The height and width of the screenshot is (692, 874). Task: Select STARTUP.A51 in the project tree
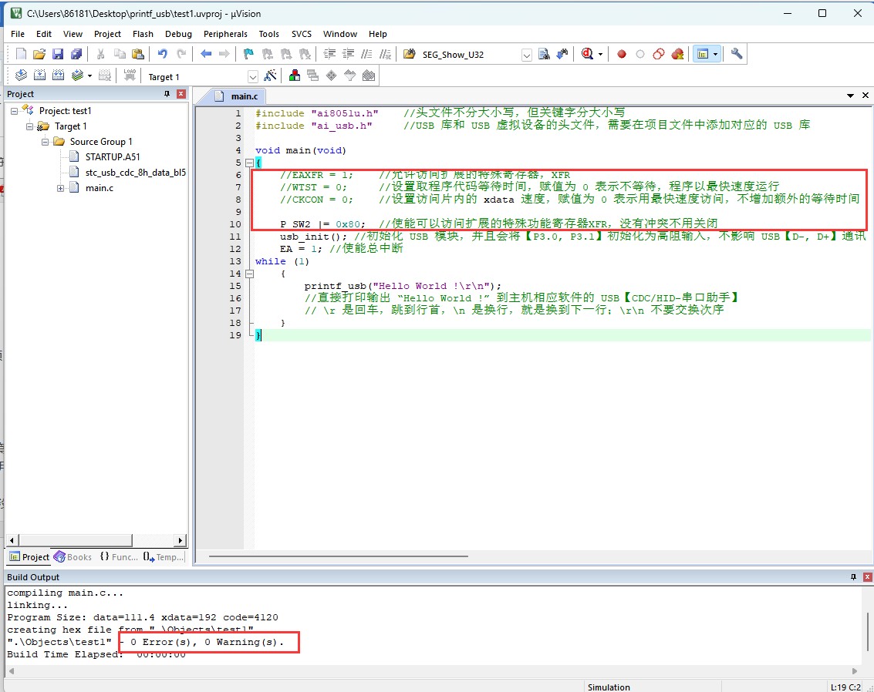click(x=113, y=157)
